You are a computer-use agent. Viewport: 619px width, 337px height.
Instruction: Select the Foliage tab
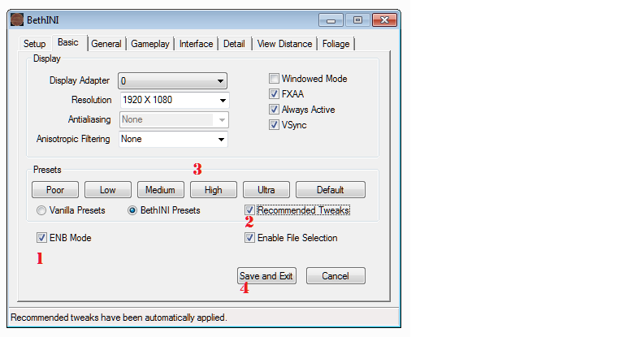(336, 43)
